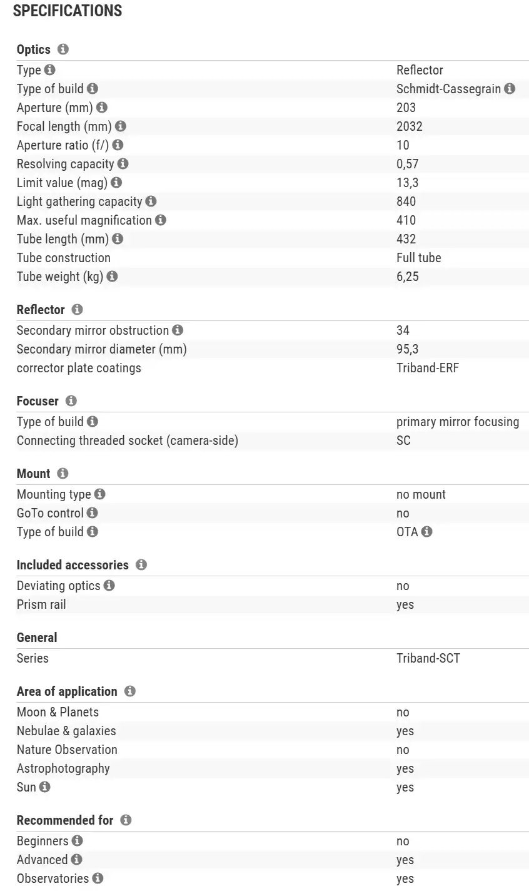Click info icon next to OTA value
Screen dimensions: 529x891
click(x=426, y=532)
